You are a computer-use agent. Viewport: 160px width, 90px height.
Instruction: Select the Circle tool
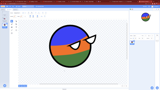[16, 30]
